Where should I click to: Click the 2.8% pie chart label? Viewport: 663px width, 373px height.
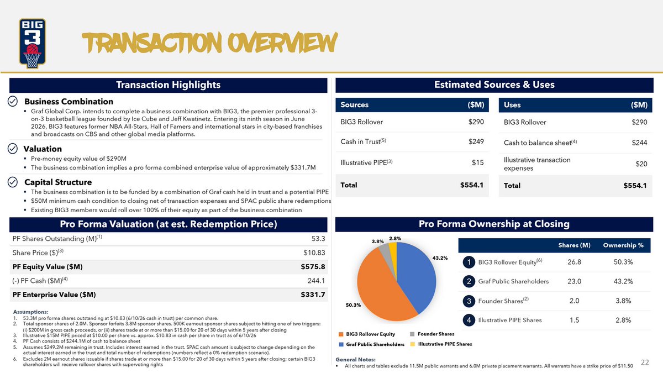click(394, 238)
